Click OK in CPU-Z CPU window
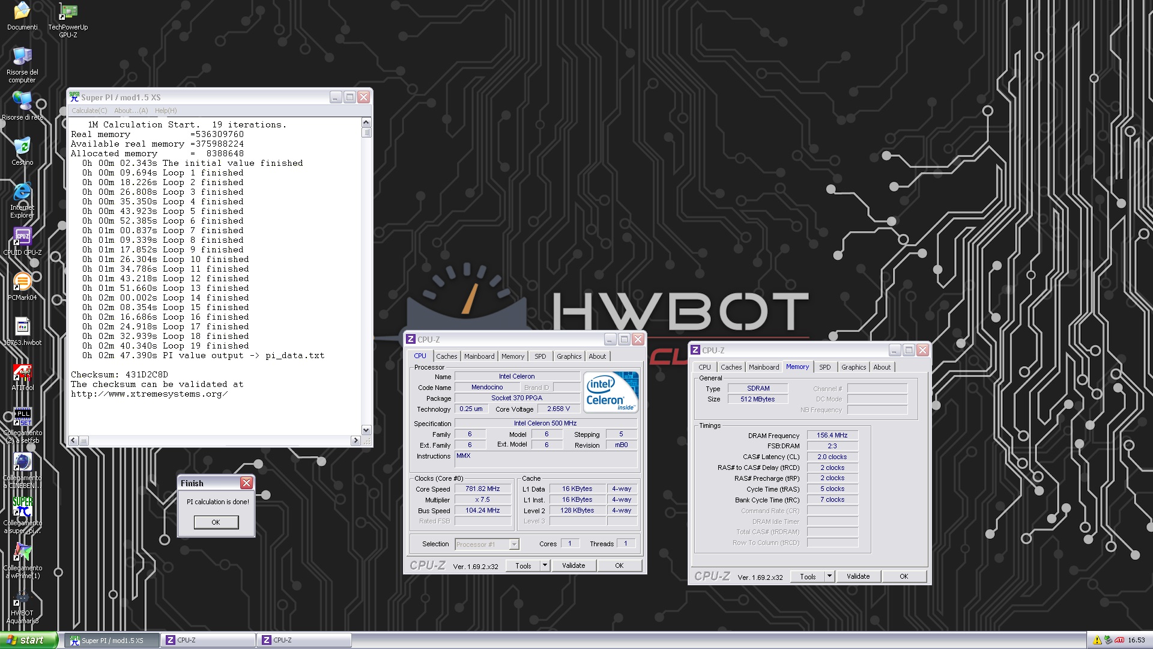Image resolution: width=1153 pixels, height=649 pixels. 619,565
